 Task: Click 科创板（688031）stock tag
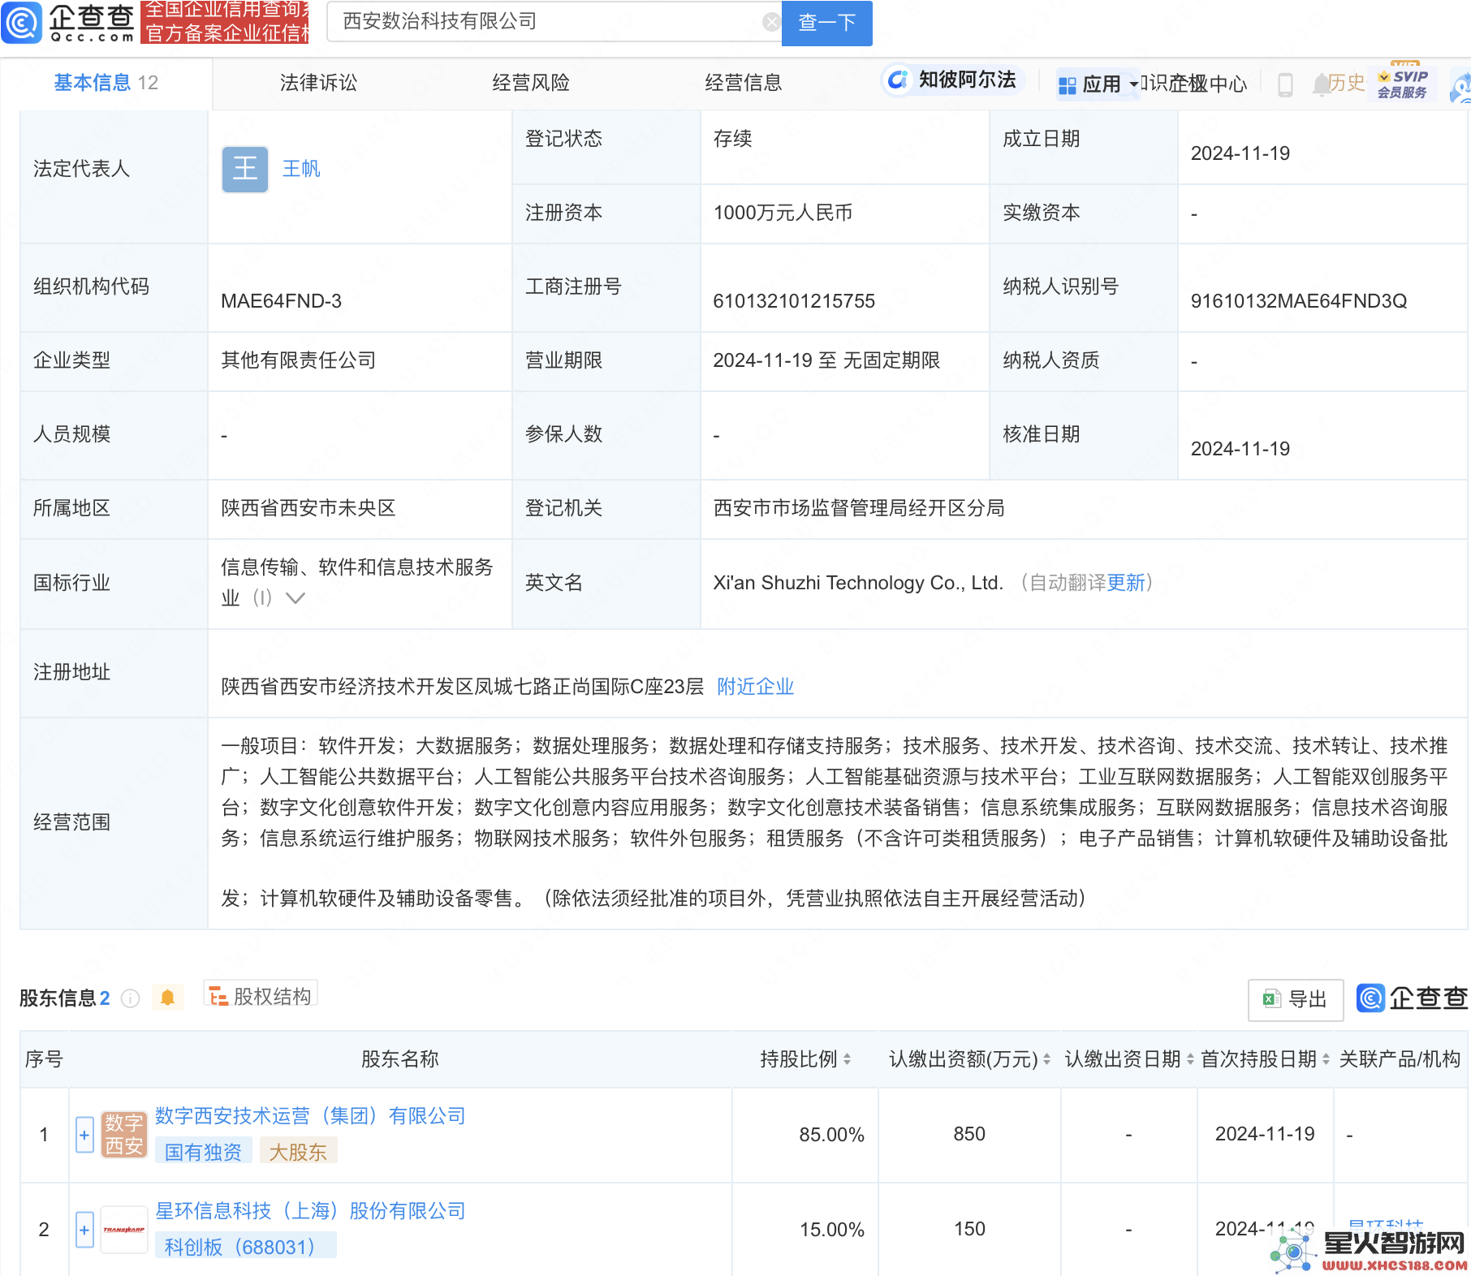tap(245, 1247)
